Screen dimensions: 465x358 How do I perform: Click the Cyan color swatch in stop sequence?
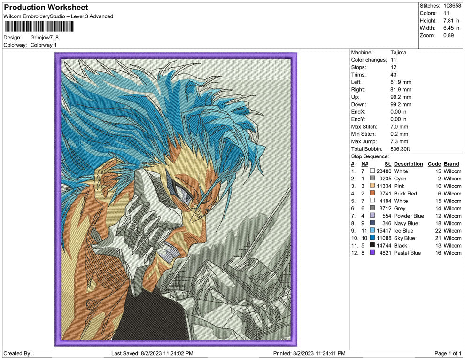372,179
